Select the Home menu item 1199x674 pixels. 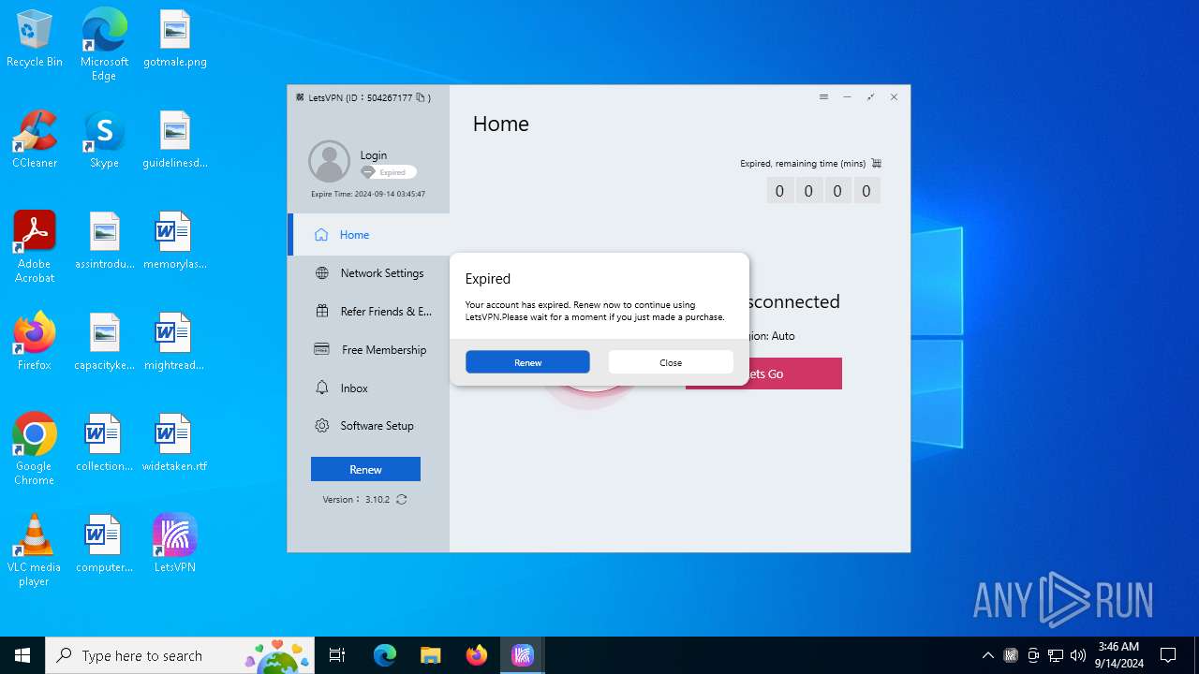(370, 235)
